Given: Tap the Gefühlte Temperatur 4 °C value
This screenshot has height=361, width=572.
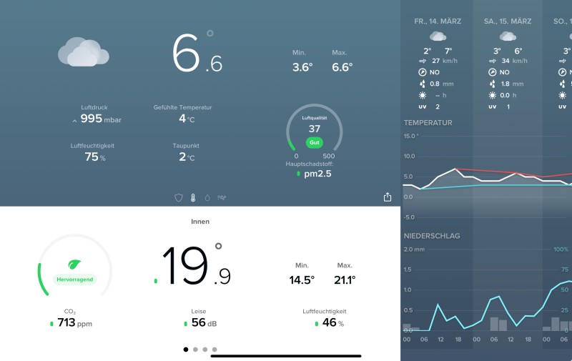Looking at the screenshot, I should (187, 119).
